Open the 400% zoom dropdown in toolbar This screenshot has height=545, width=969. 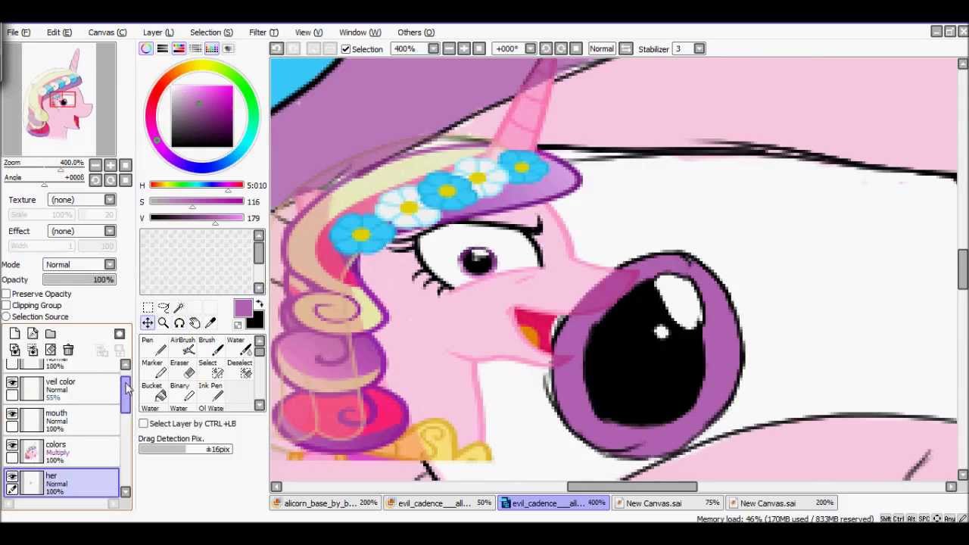pyautogui.click(x=433, y=49)
